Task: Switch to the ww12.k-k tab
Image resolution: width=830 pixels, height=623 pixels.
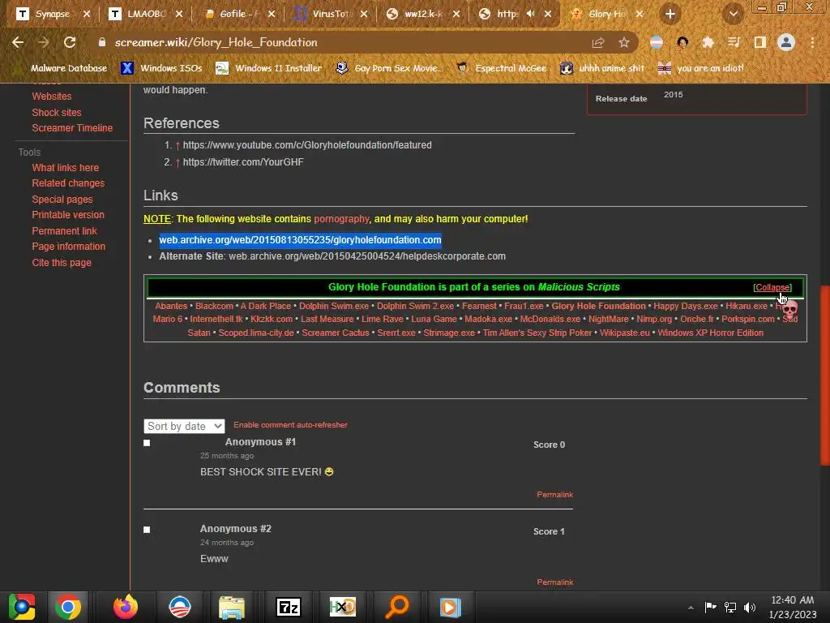Action: coord(422,14)
